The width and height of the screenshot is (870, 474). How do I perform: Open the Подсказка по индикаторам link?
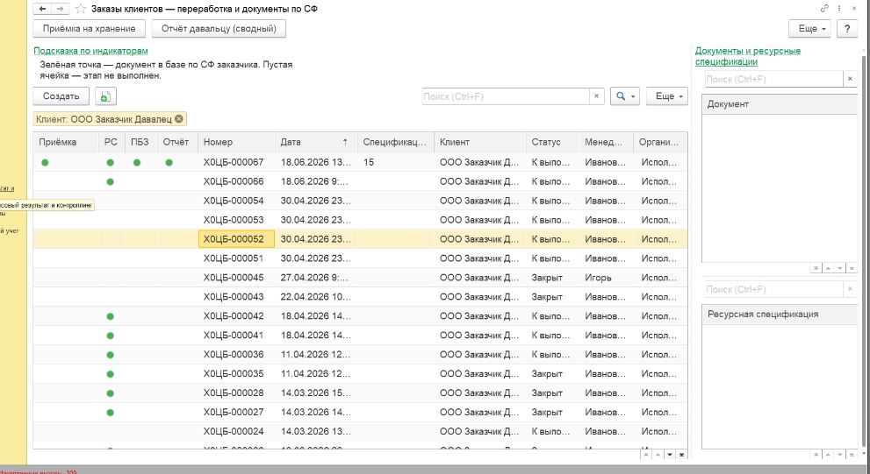click(x=90, y=51)
